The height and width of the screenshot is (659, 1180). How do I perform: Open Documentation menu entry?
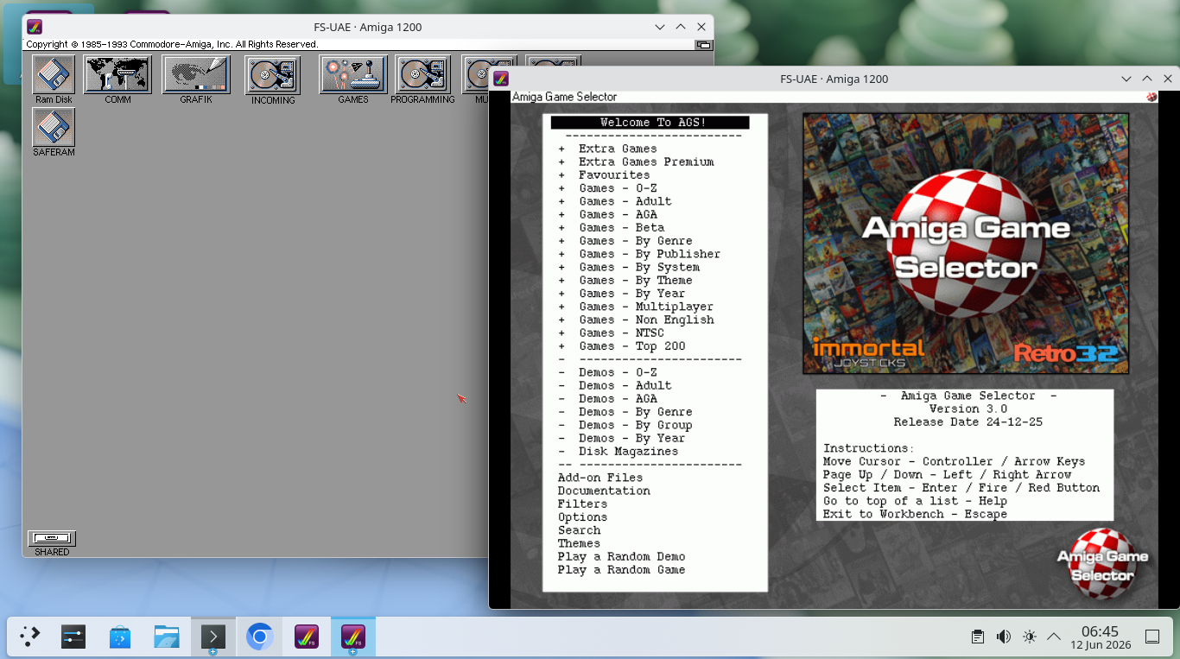(604, 491)
